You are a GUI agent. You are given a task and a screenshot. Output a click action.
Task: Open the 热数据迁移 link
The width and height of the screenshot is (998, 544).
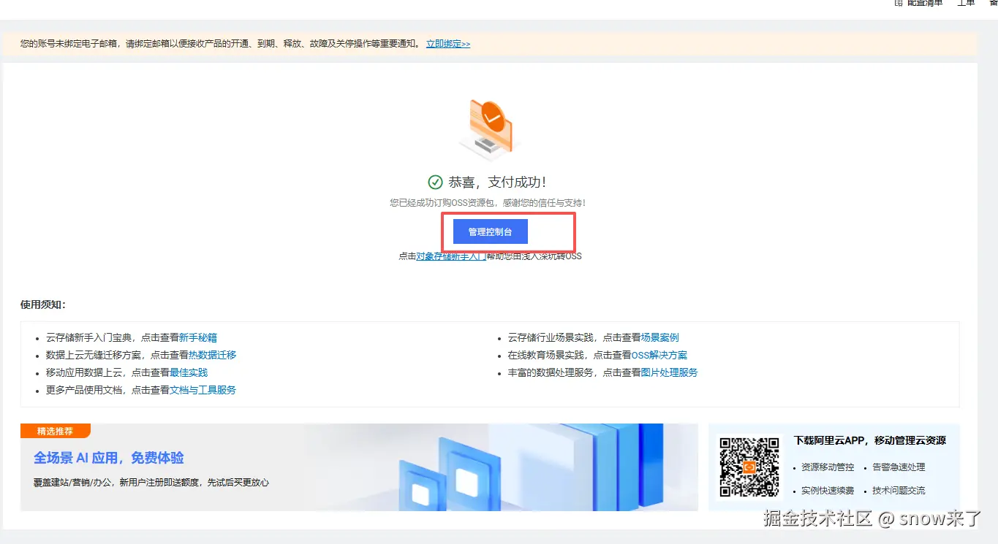coord(213,355)
